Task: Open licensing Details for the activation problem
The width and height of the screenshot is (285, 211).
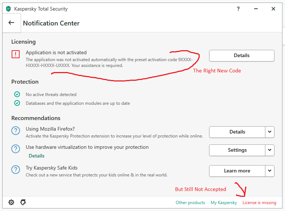Action: pos(241,56)
